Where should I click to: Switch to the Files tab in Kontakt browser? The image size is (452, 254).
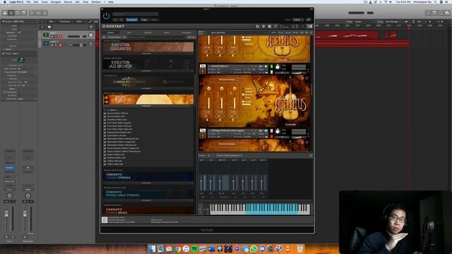(129, 32)
